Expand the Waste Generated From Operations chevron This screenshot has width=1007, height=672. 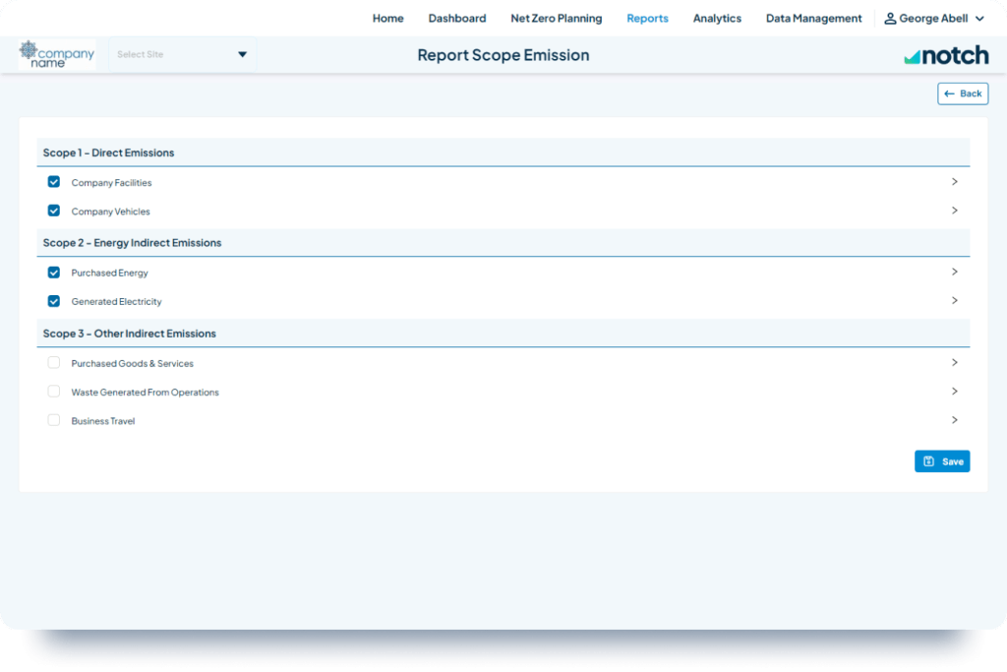(954, 392)
